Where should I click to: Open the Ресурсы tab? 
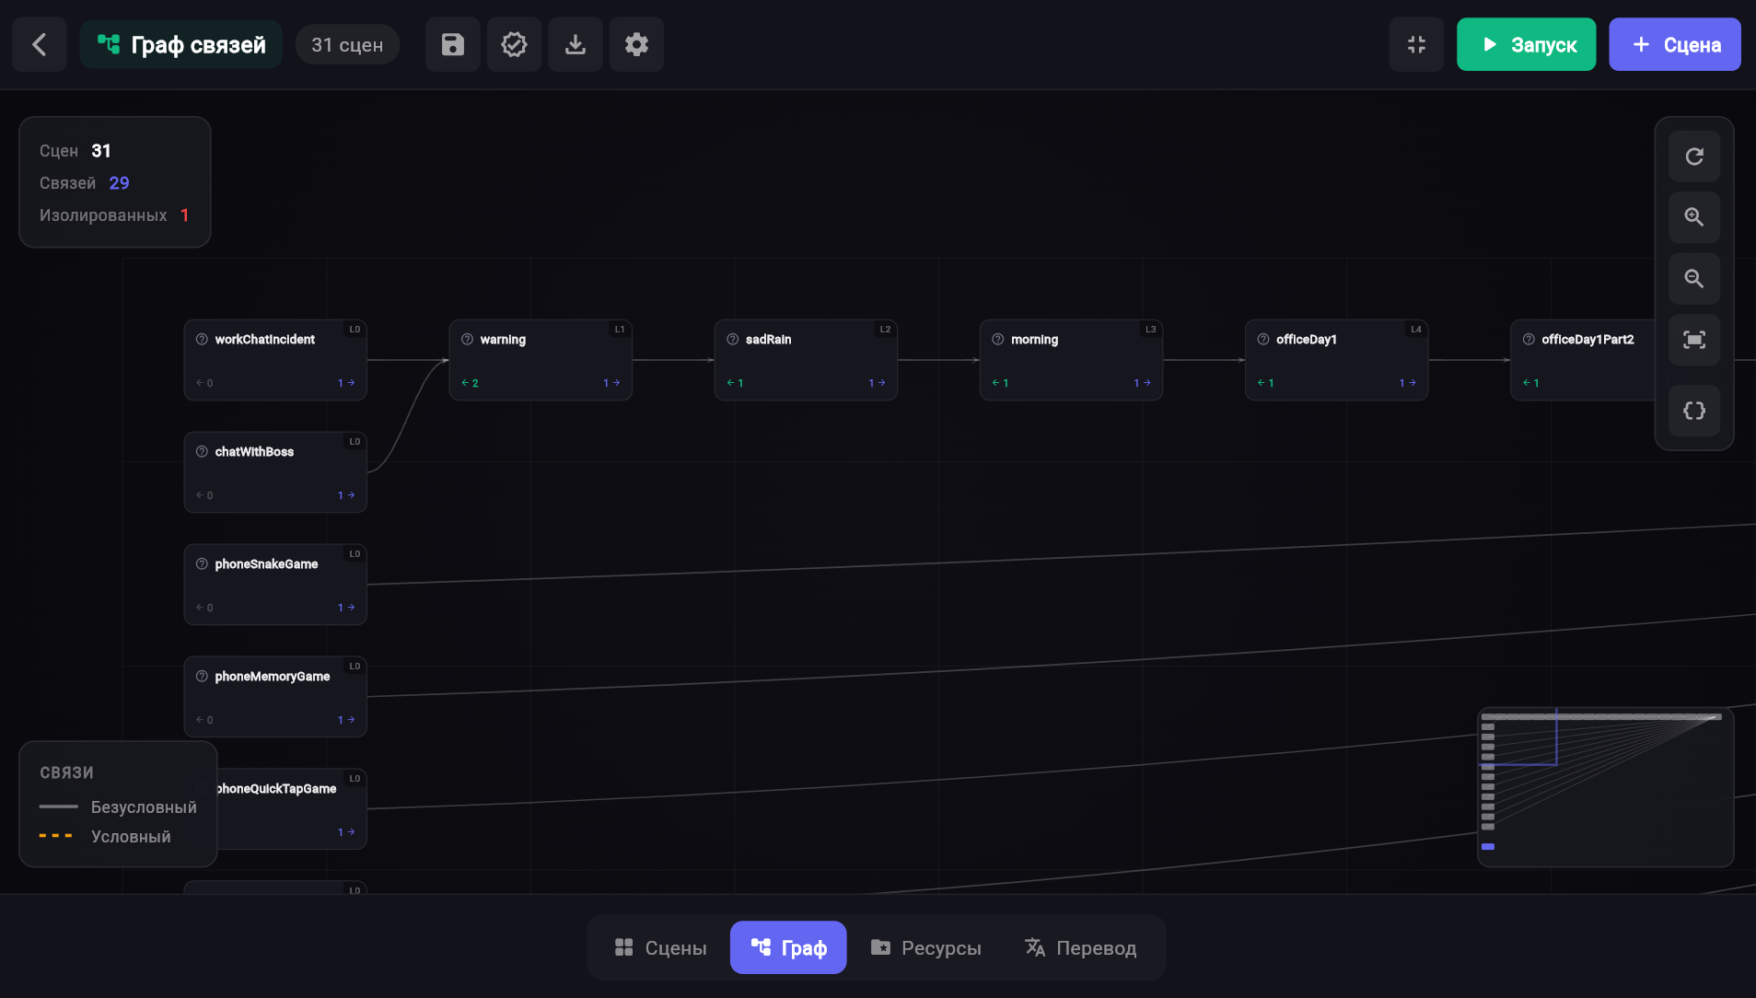pyautogui.click(x=925, y=947)
